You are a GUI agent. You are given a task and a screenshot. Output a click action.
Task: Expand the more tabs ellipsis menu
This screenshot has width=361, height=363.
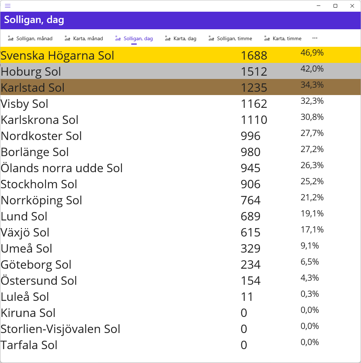click(315, 38)
